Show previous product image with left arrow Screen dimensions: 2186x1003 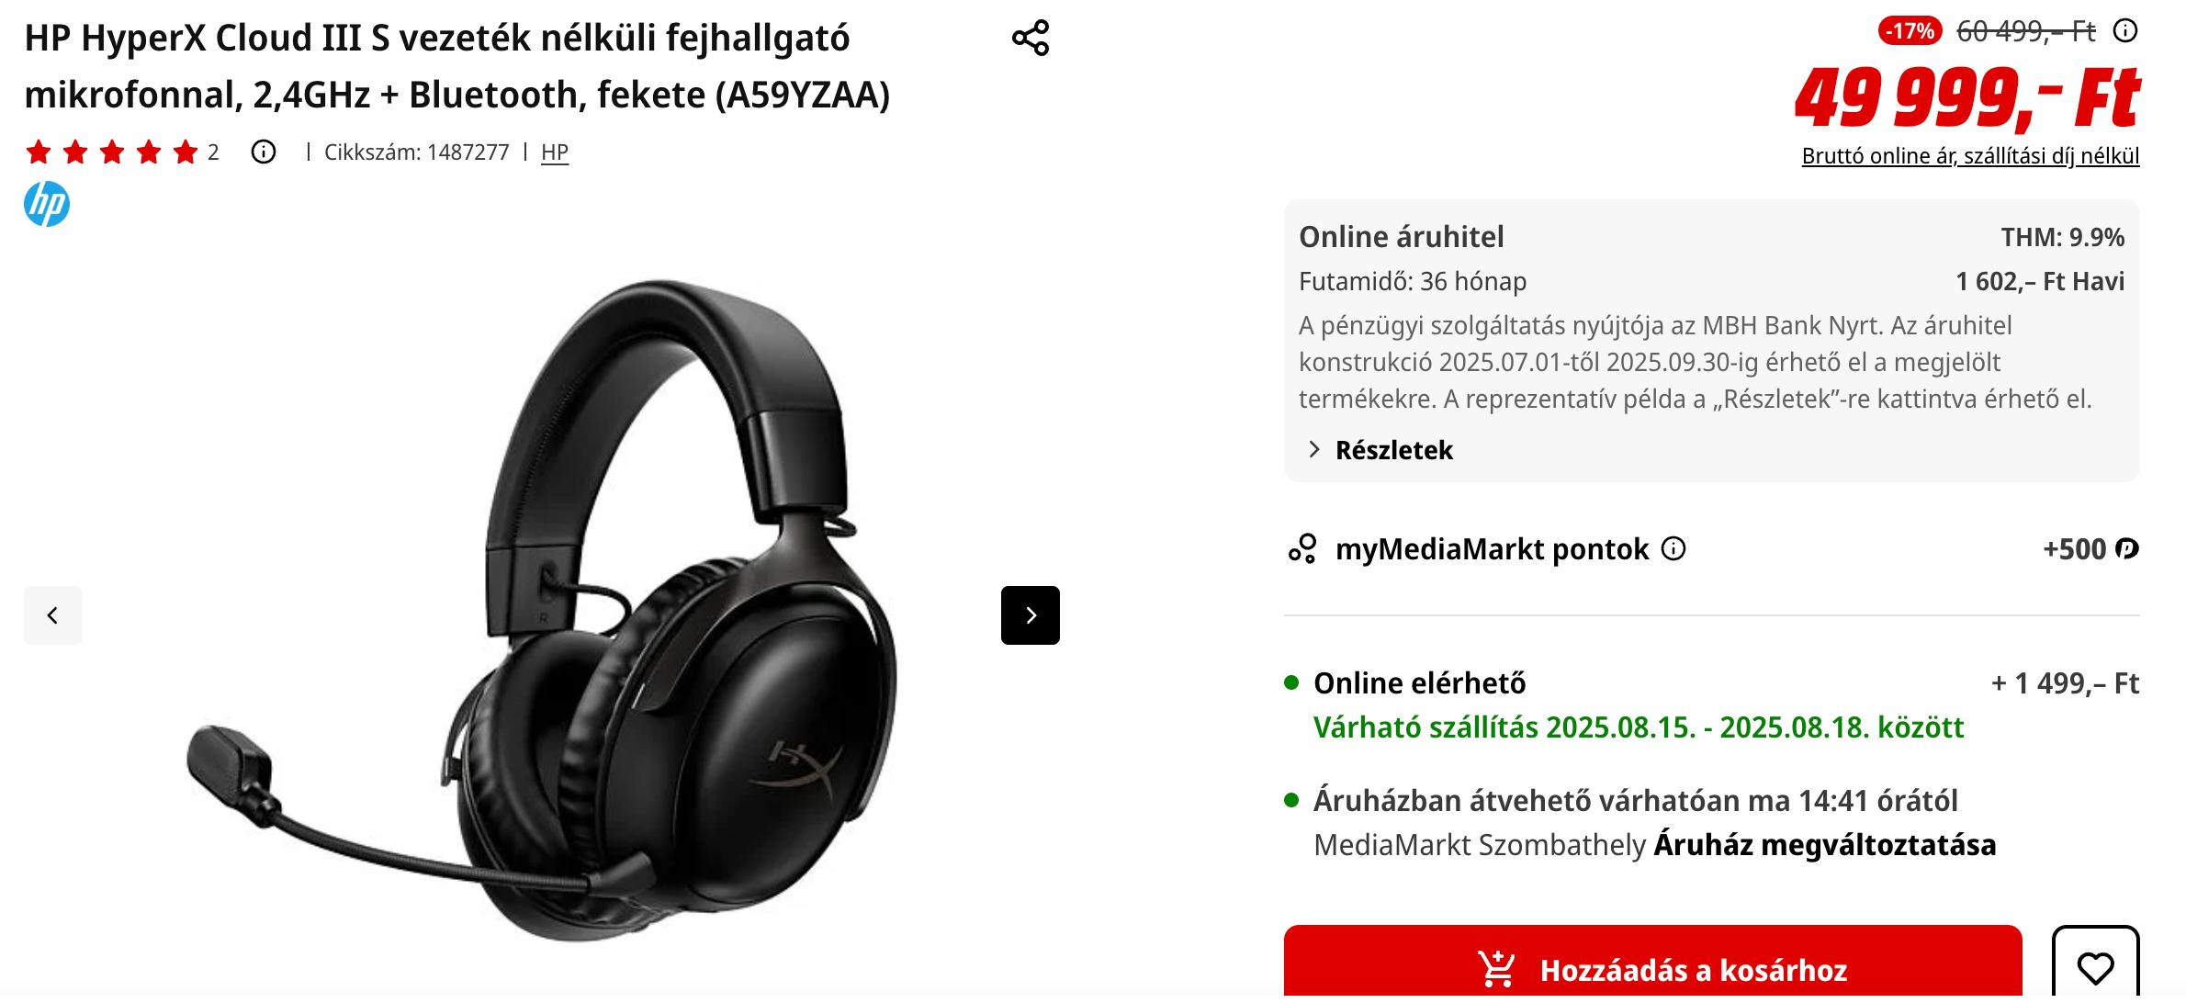click(52, 615)
